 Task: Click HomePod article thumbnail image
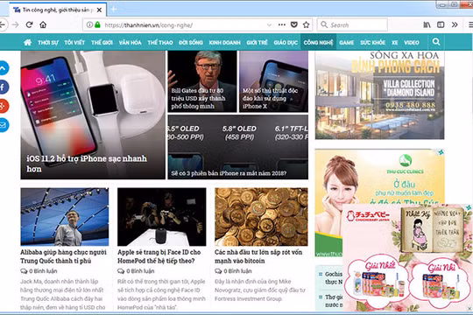point(162,217)
